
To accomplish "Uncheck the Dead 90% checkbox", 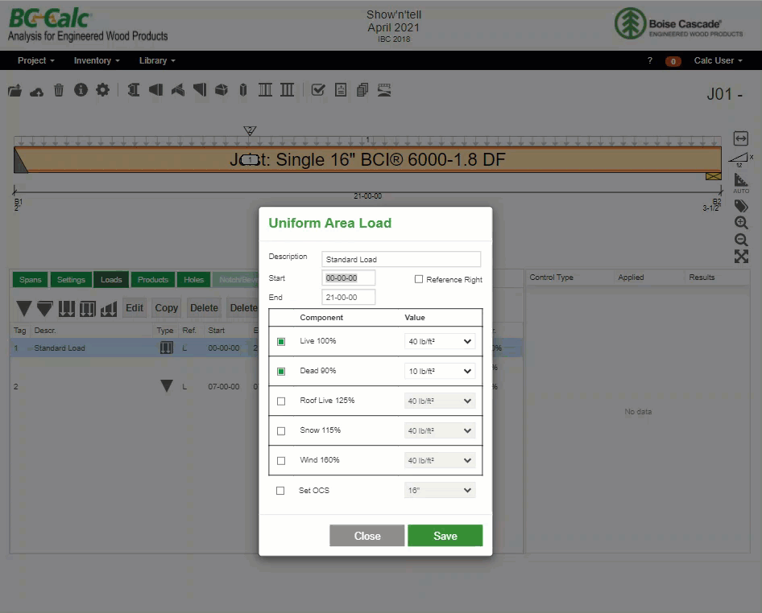I will pos(281,372).
